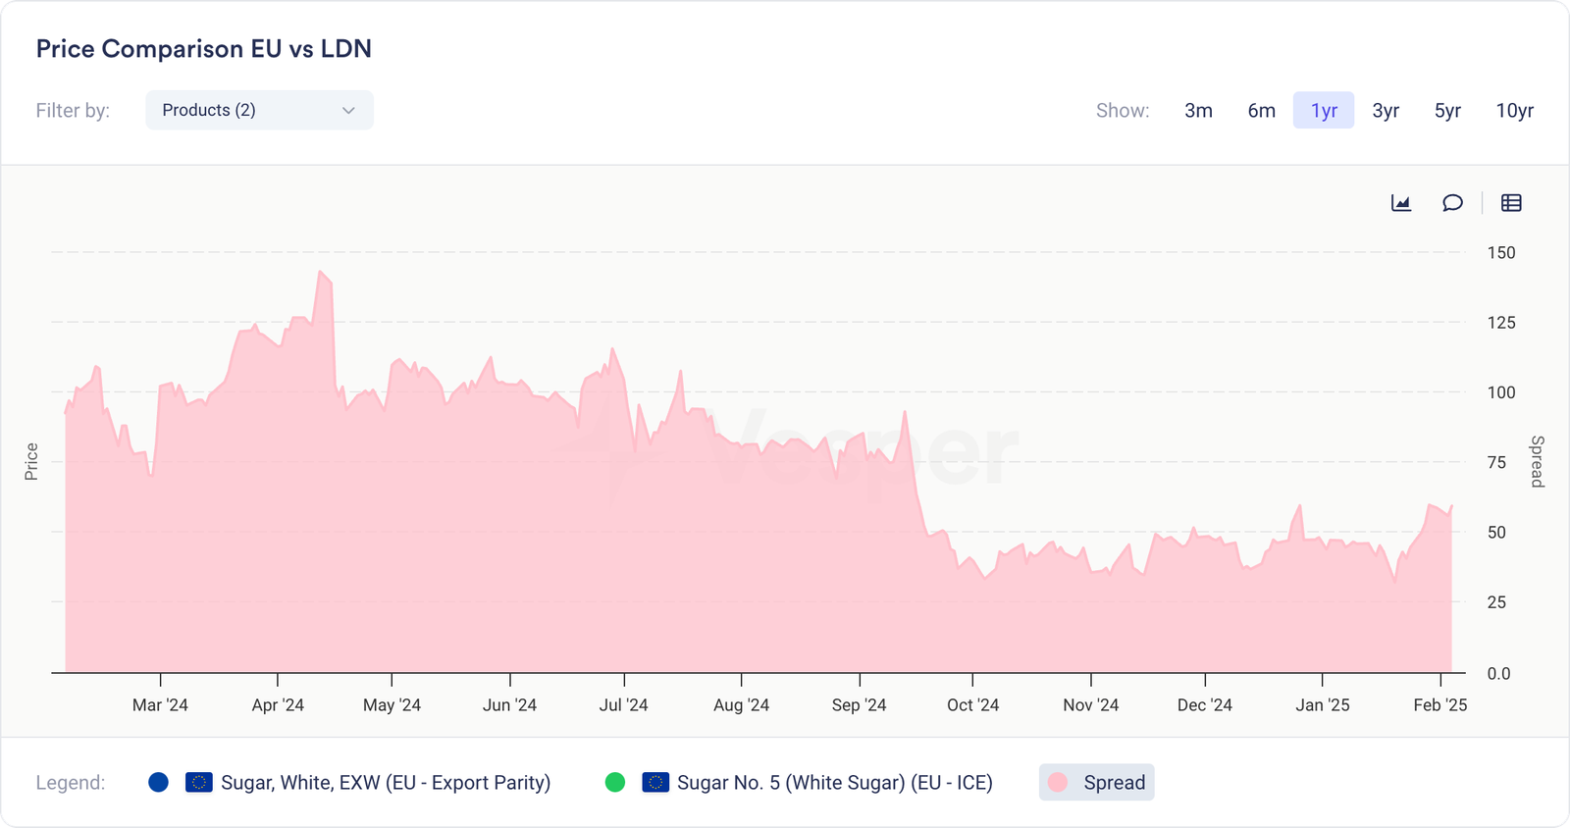Show the data table view icon
Viewport: 1570px width, 828px height.
(1511, 203)
